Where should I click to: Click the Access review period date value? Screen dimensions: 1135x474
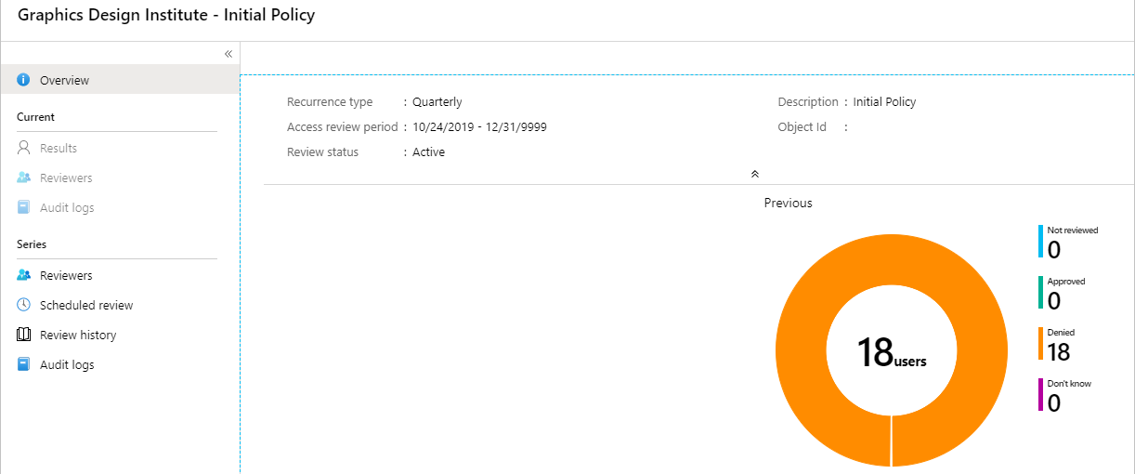coord(479,127)
